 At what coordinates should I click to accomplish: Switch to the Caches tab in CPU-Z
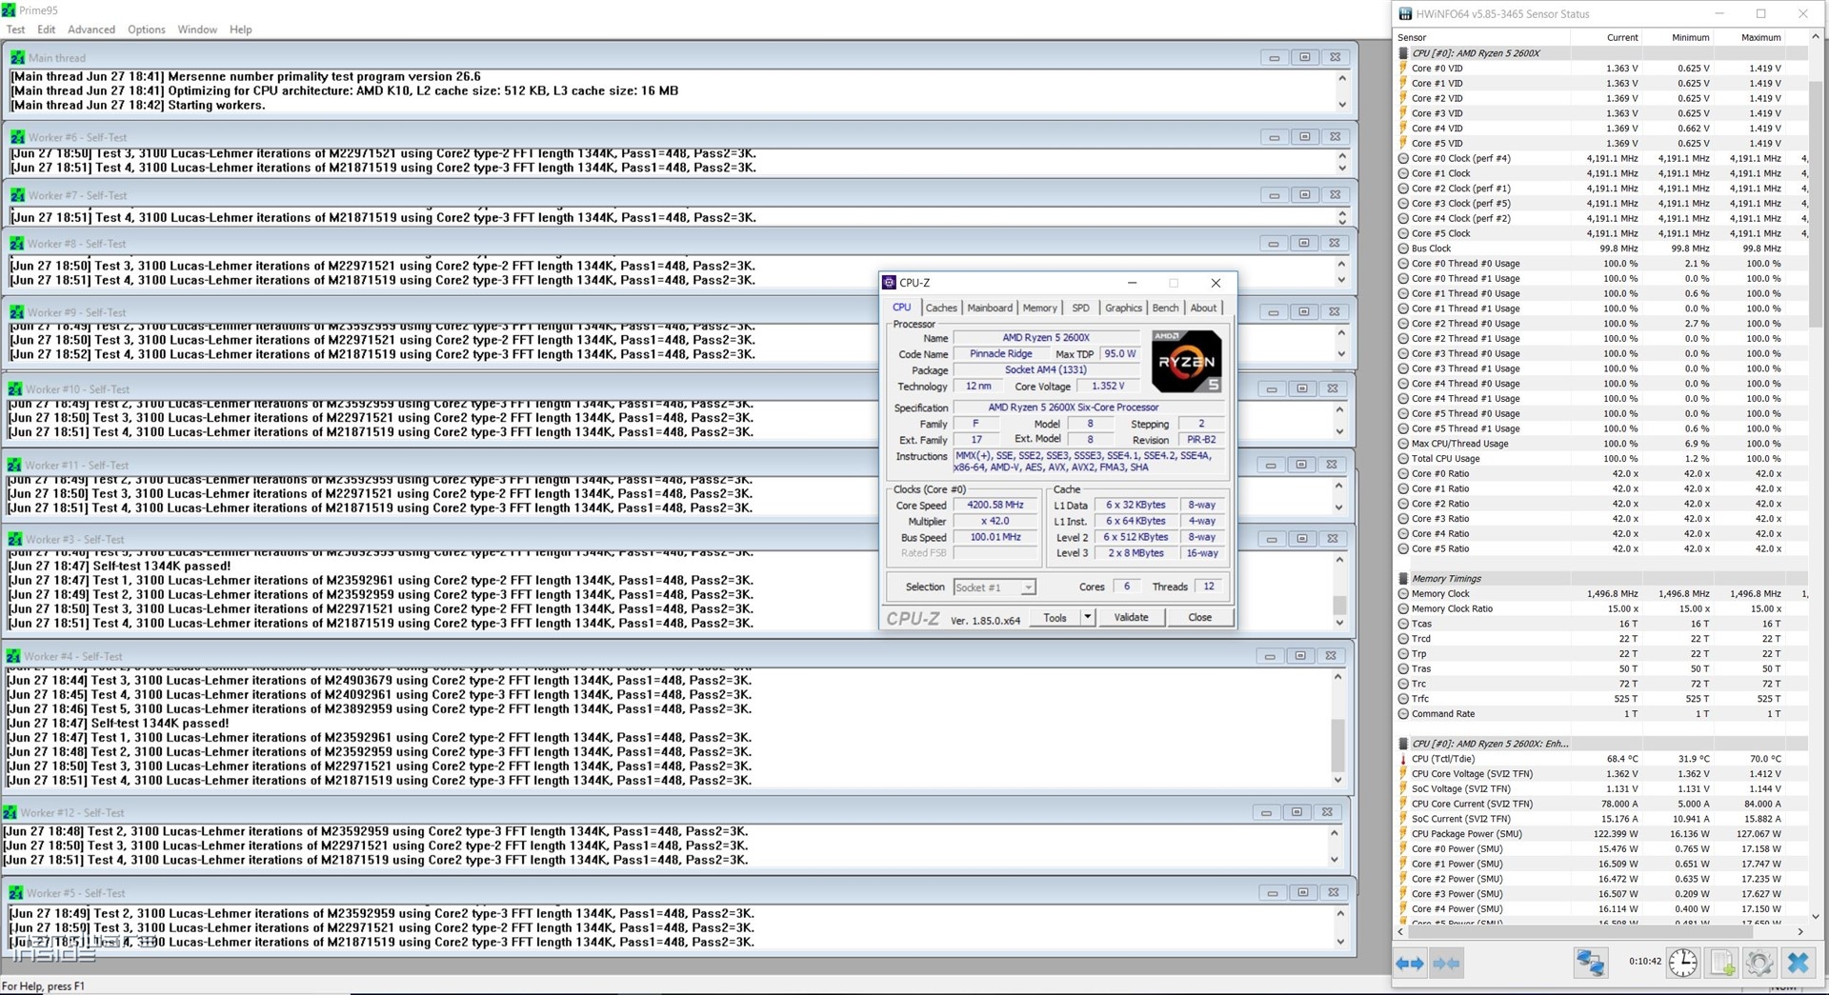(941, 308)
